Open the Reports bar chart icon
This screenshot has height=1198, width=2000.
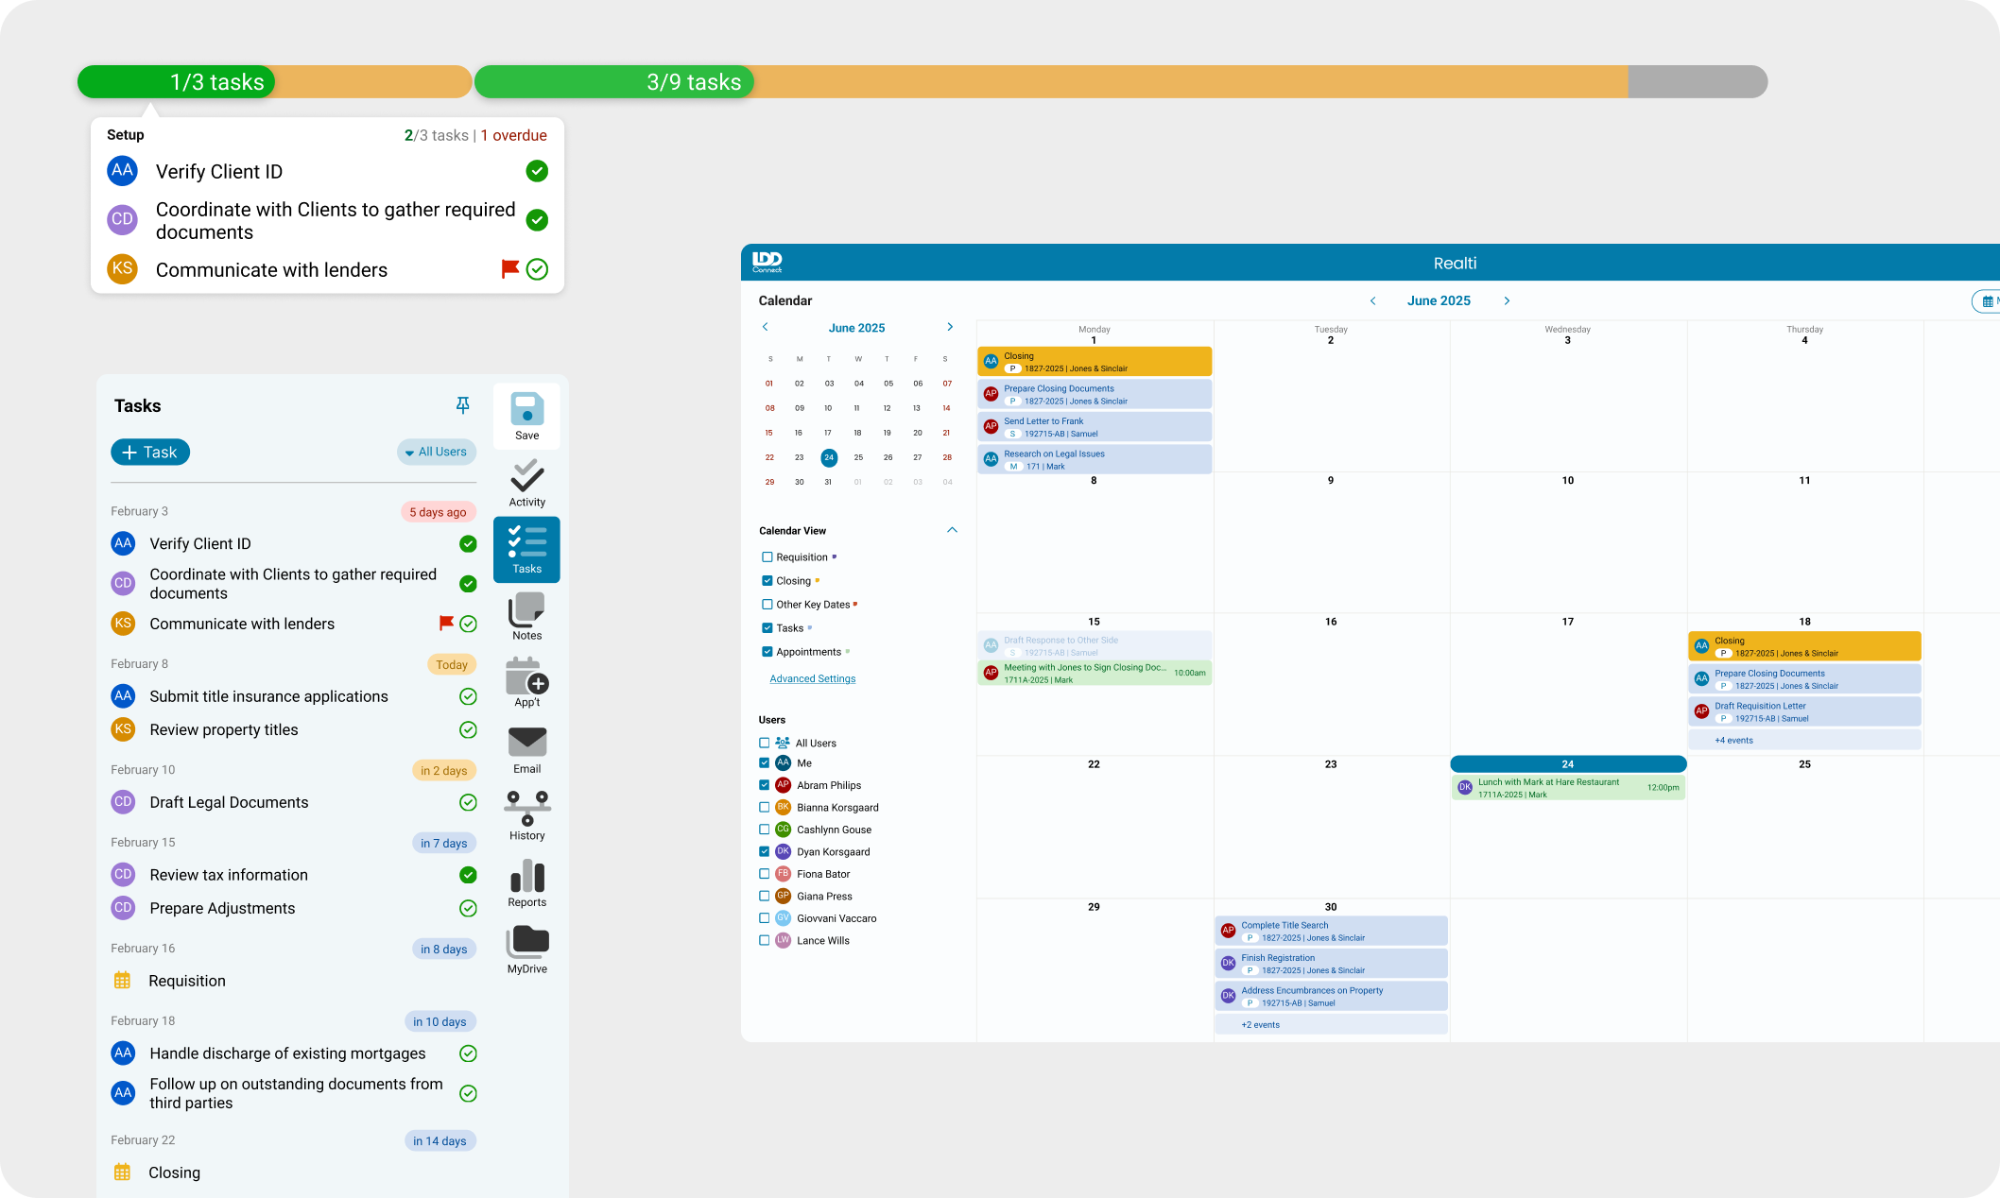(526, 876)
